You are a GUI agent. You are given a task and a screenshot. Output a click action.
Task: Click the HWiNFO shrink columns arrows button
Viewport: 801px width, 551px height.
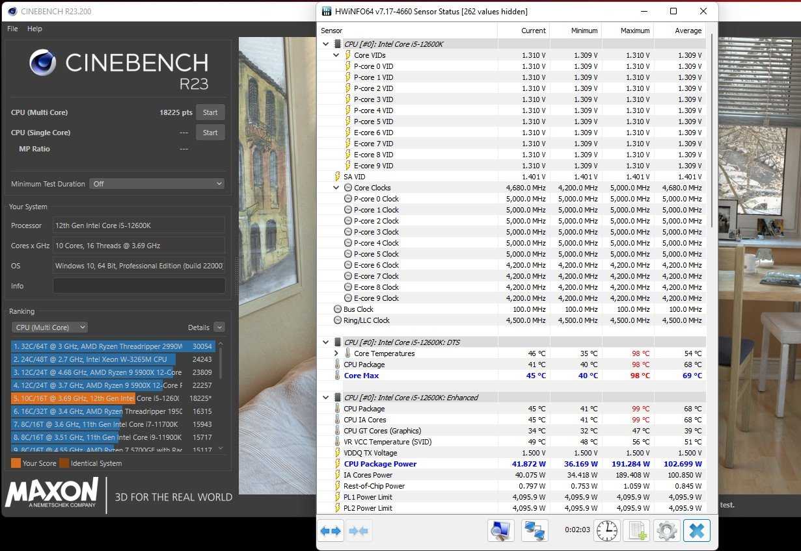(x=358, y=531)
